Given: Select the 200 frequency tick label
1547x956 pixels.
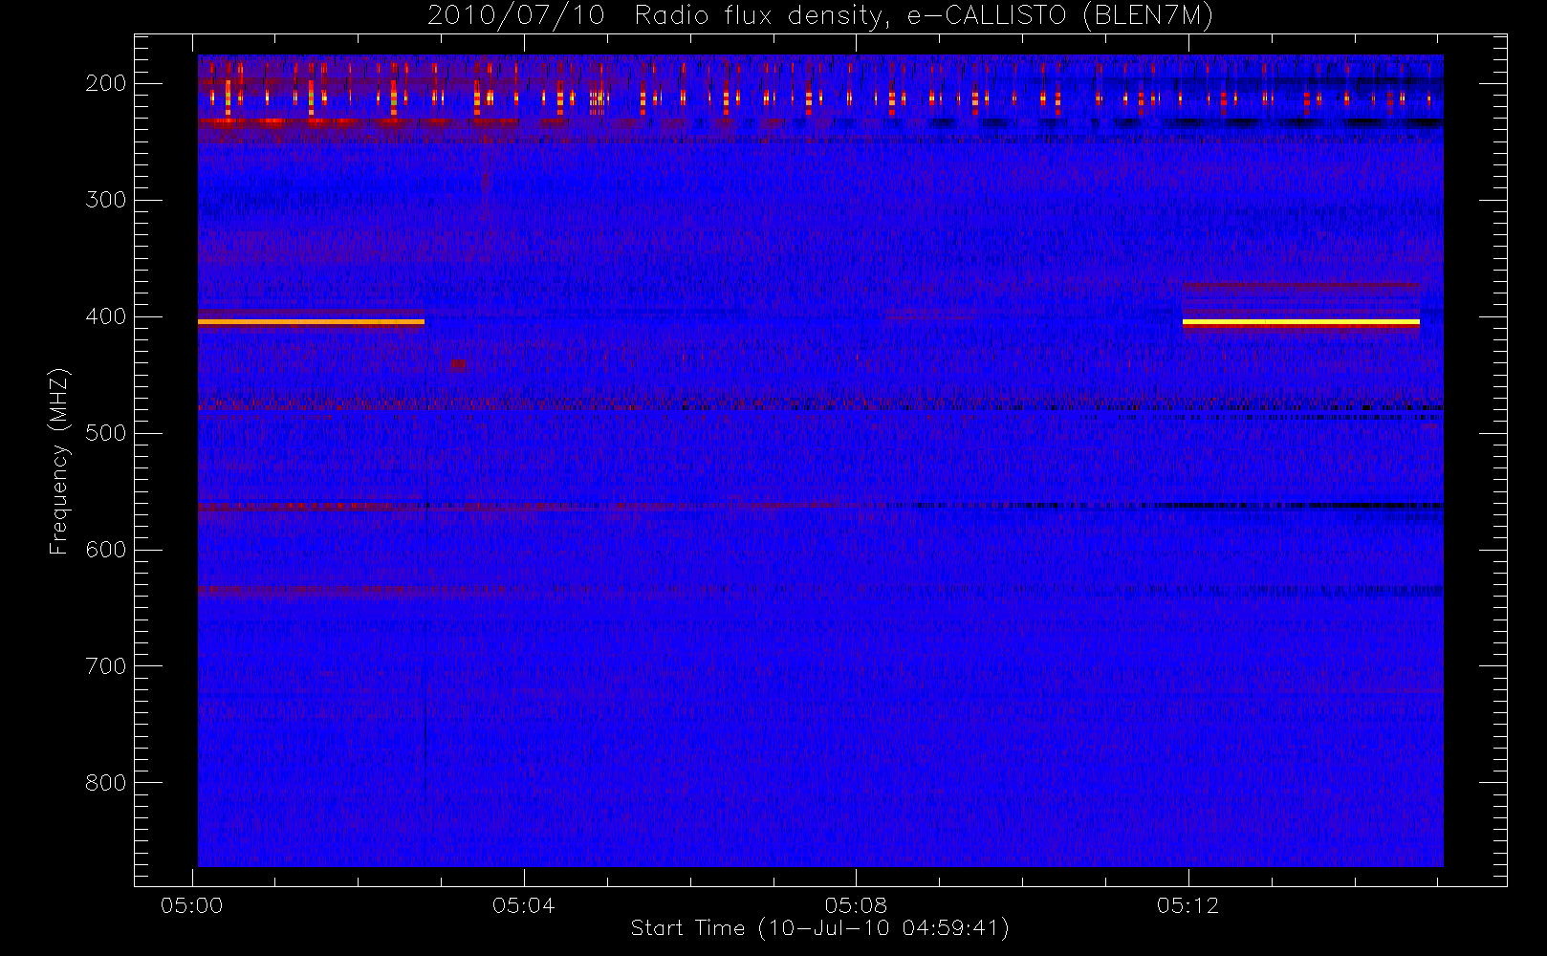Looking at the screenshot, I should tap(105, 83).
